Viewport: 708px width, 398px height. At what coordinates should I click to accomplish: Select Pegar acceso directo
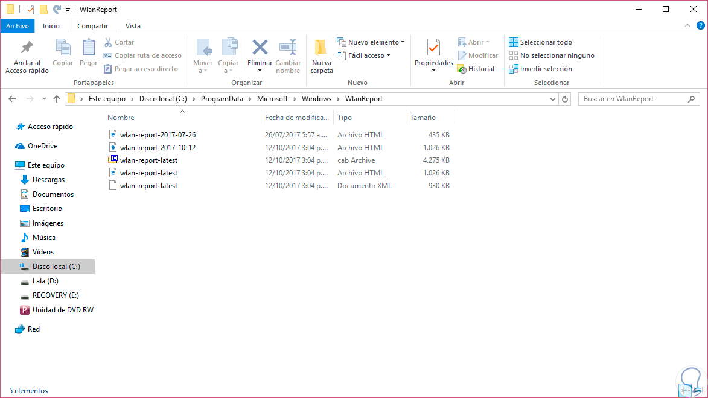141,69
